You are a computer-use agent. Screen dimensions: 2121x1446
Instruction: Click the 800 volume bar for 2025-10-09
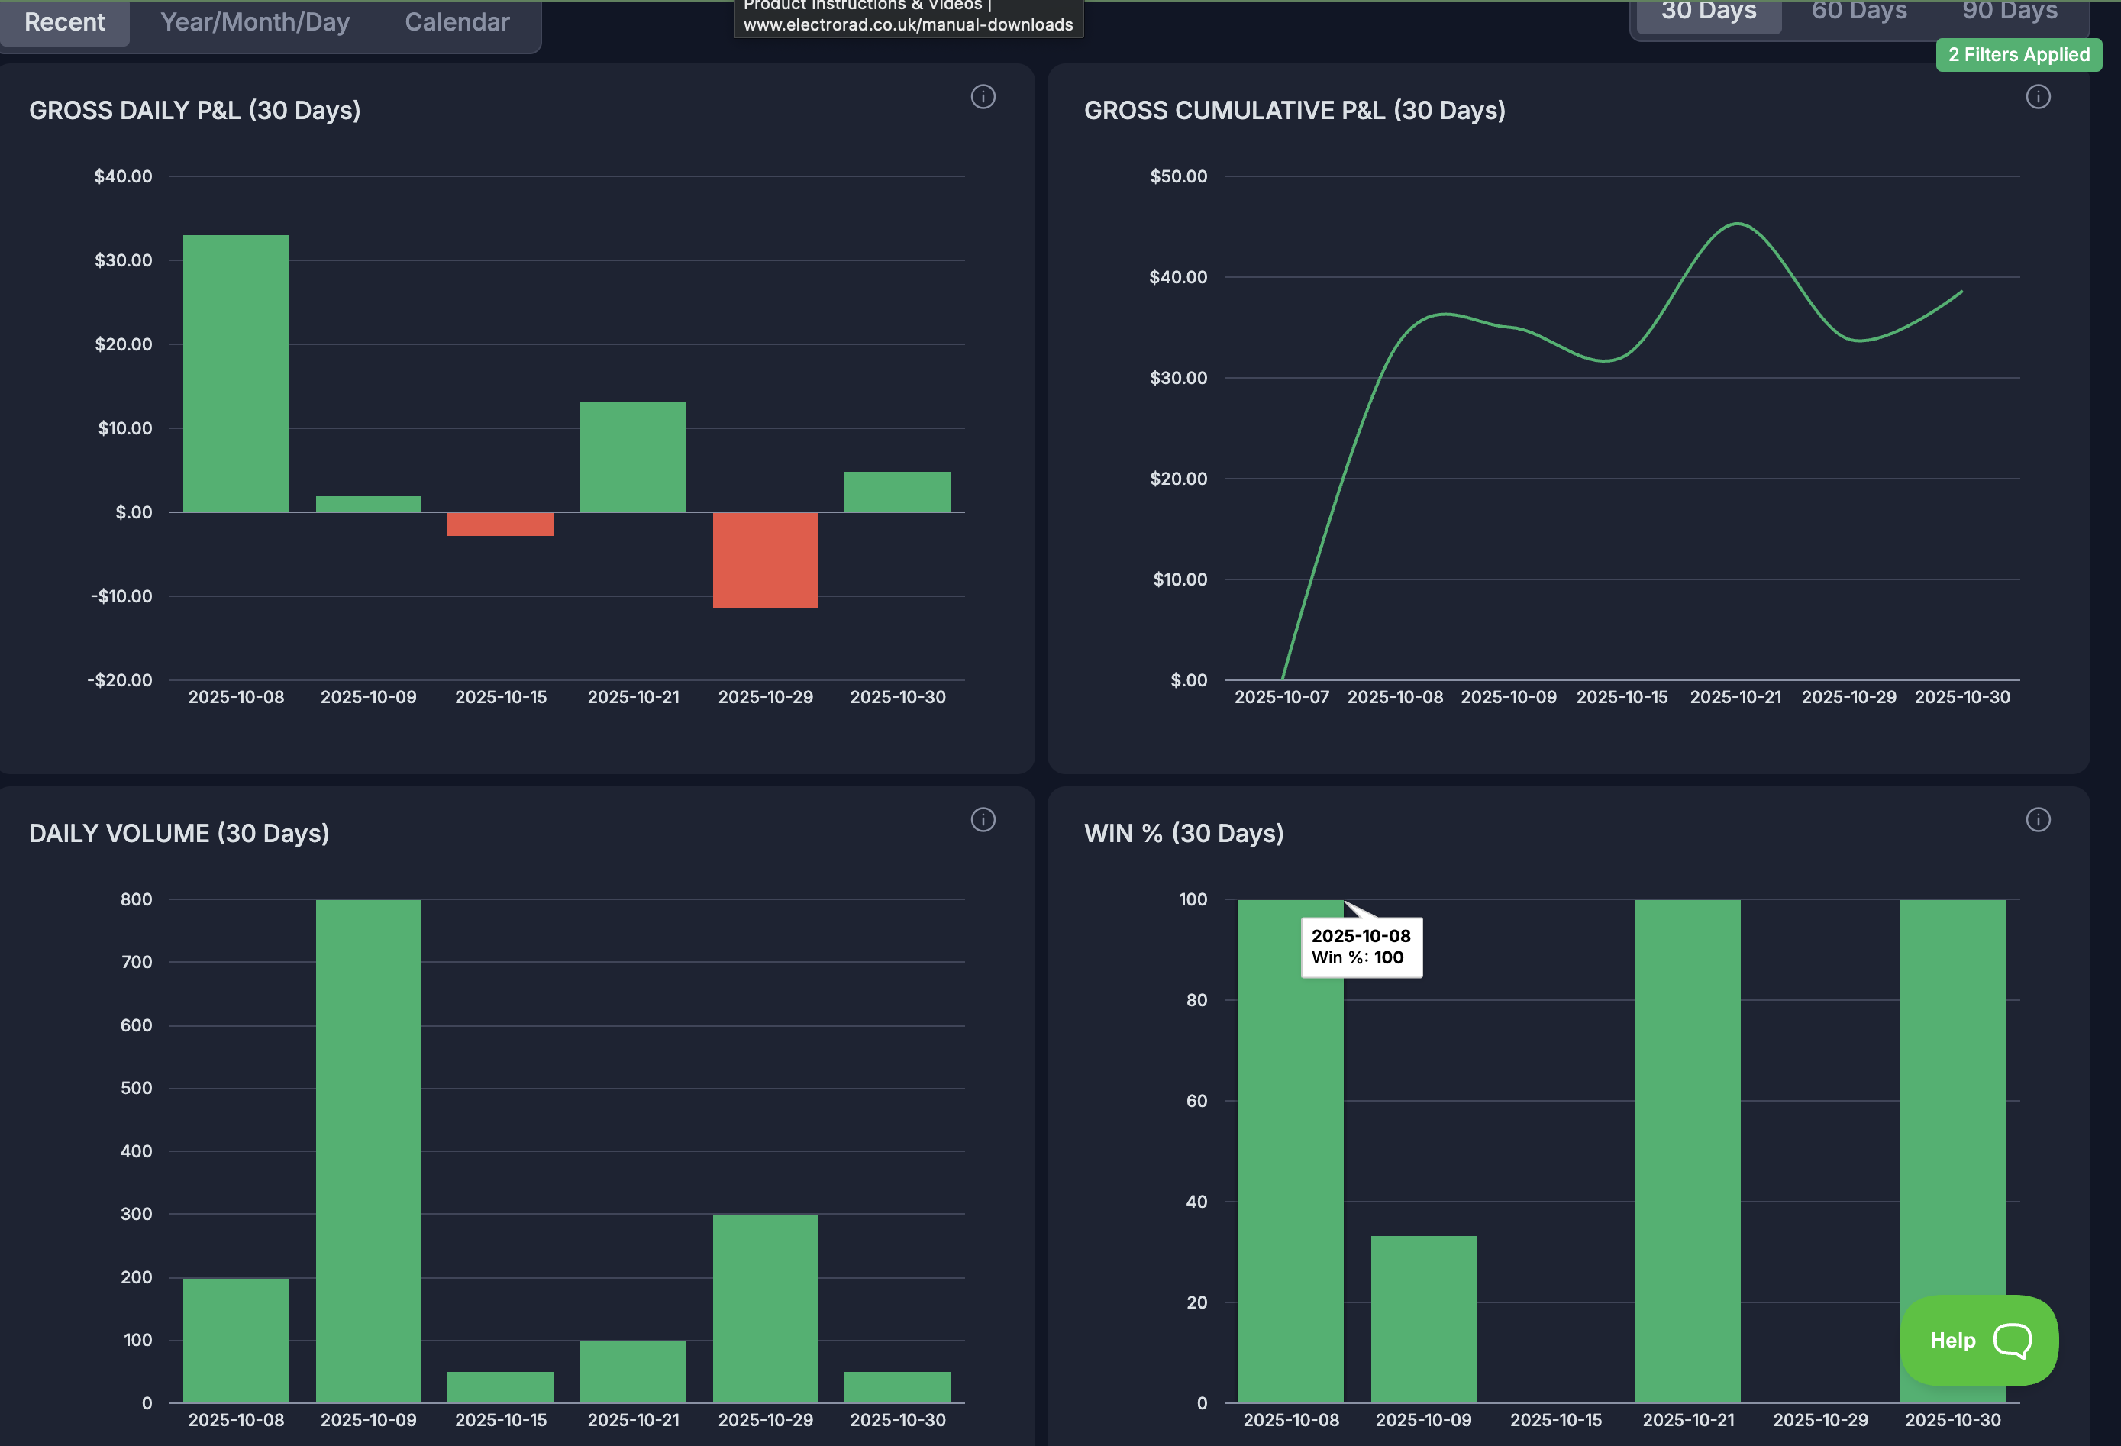(368, 1151)
